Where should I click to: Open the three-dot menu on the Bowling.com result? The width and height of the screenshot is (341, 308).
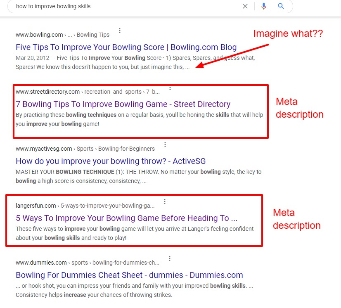point(119,30)
